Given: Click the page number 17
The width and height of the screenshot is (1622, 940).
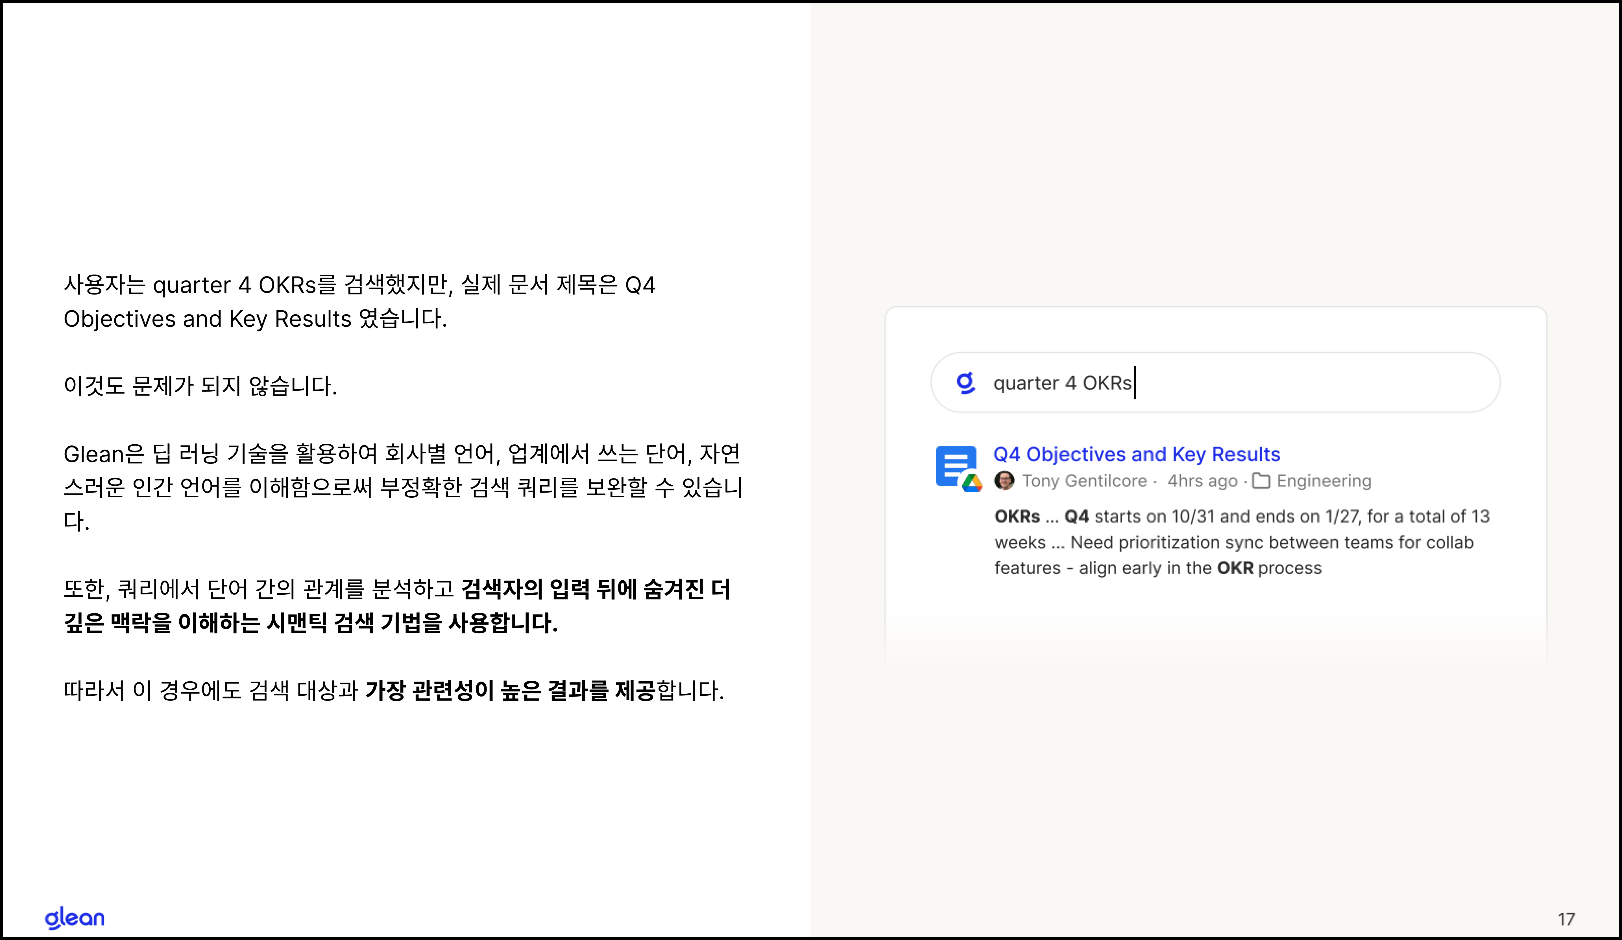Looking at the screenshot, I should point(1567,919).
